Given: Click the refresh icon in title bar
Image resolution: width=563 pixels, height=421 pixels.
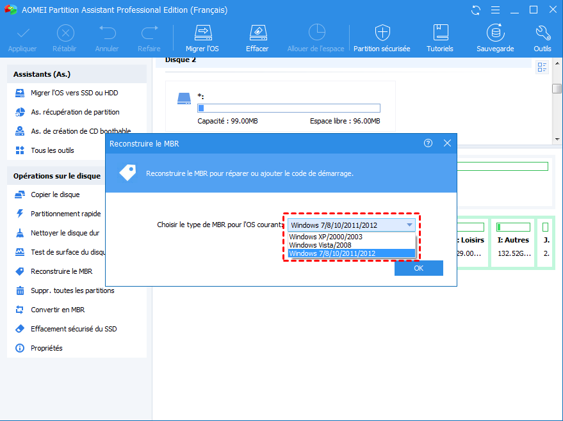Looking at the screenshot, I should 476,10.
